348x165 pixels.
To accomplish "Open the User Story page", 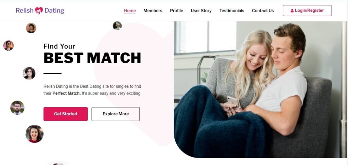I will pos(201,11).
